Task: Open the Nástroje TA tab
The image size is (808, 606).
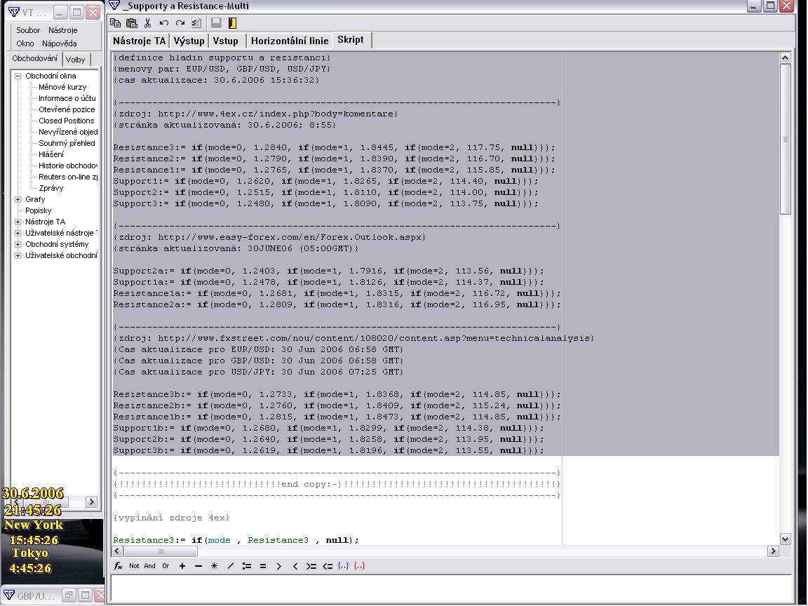Action: tap(140, 41)
